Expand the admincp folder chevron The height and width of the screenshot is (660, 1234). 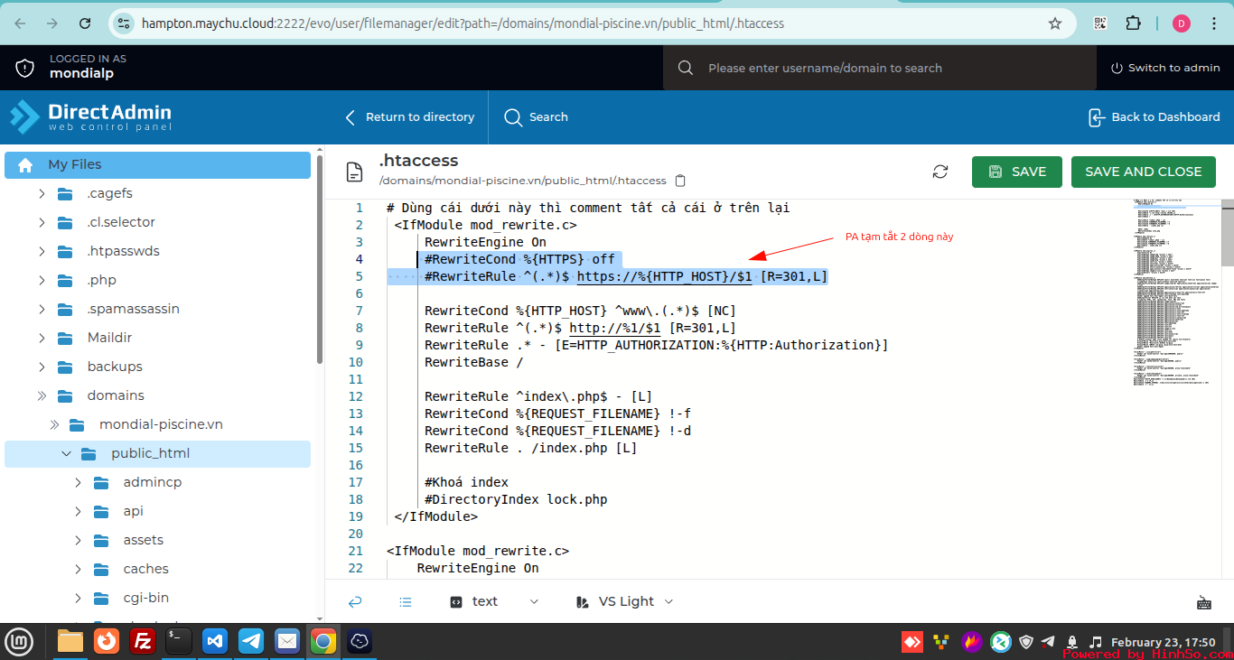coord(79,482)
